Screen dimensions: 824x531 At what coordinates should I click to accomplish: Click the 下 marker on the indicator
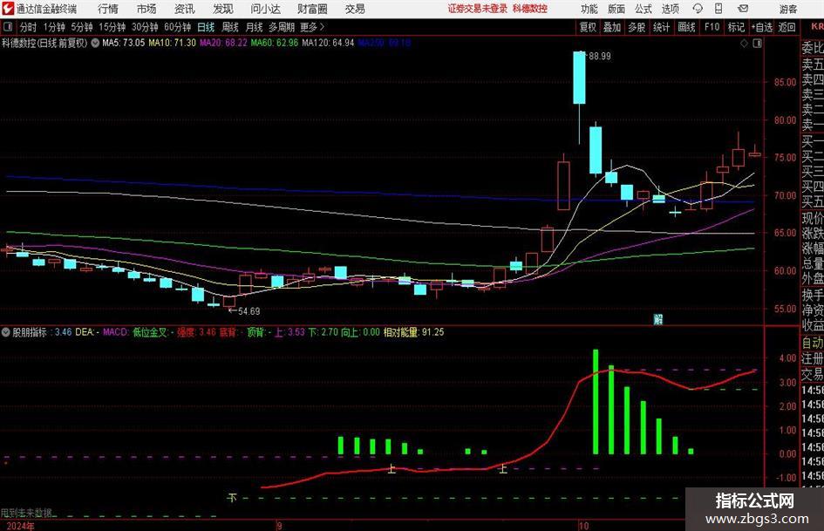pos(232,497)
